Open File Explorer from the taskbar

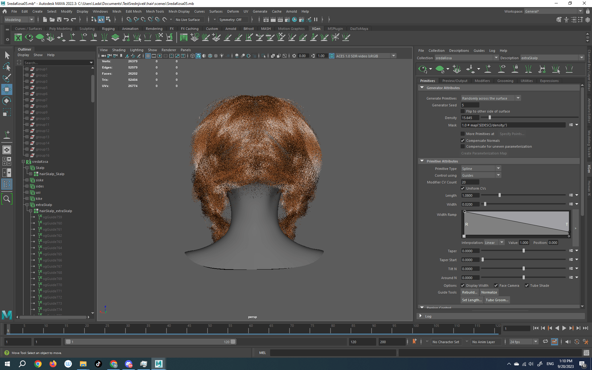click(83, 364)
